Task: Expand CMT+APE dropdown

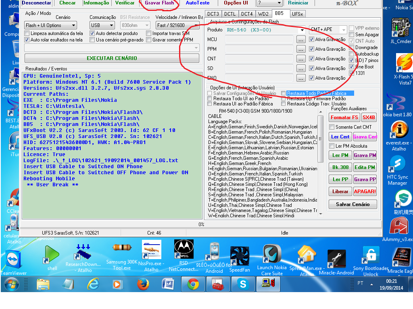Action: pyautogui.click(x=328, y=29)
